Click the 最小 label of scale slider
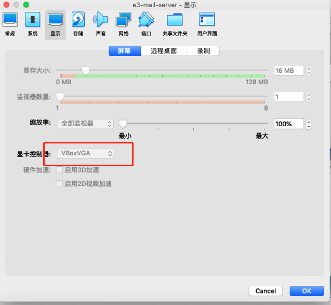Screen dimensions: 331x305 (x=125, y=136)
